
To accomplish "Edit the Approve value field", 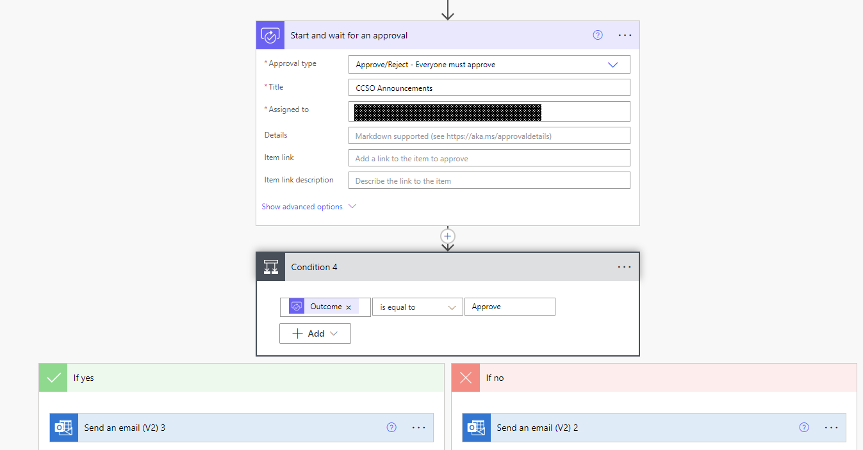I will tap(509, 307).
